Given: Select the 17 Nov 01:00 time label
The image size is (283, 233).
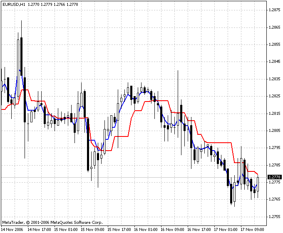Looking at the screenshot, I should coord(226,229).
